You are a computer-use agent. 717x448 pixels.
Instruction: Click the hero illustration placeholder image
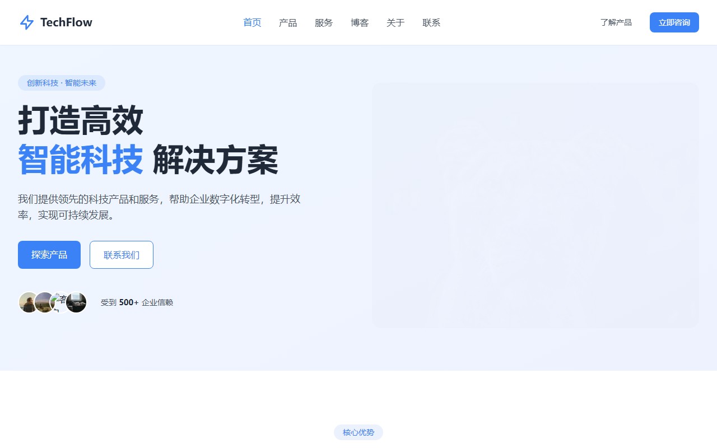click(536, 204)
